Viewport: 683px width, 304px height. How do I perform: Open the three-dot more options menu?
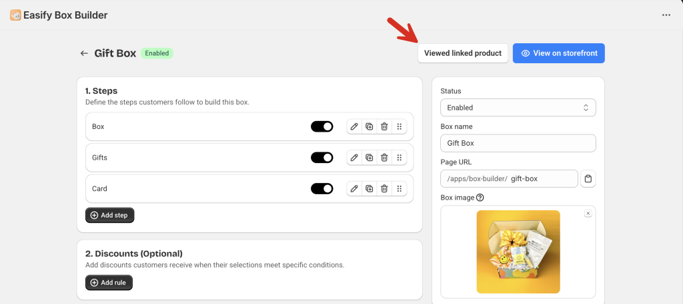[x=666, y=15]
